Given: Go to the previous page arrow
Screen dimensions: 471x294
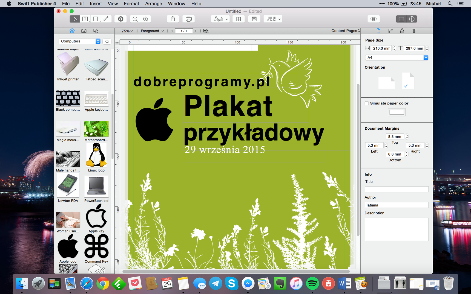Looking at the screenshot, I should coord(172,31).
